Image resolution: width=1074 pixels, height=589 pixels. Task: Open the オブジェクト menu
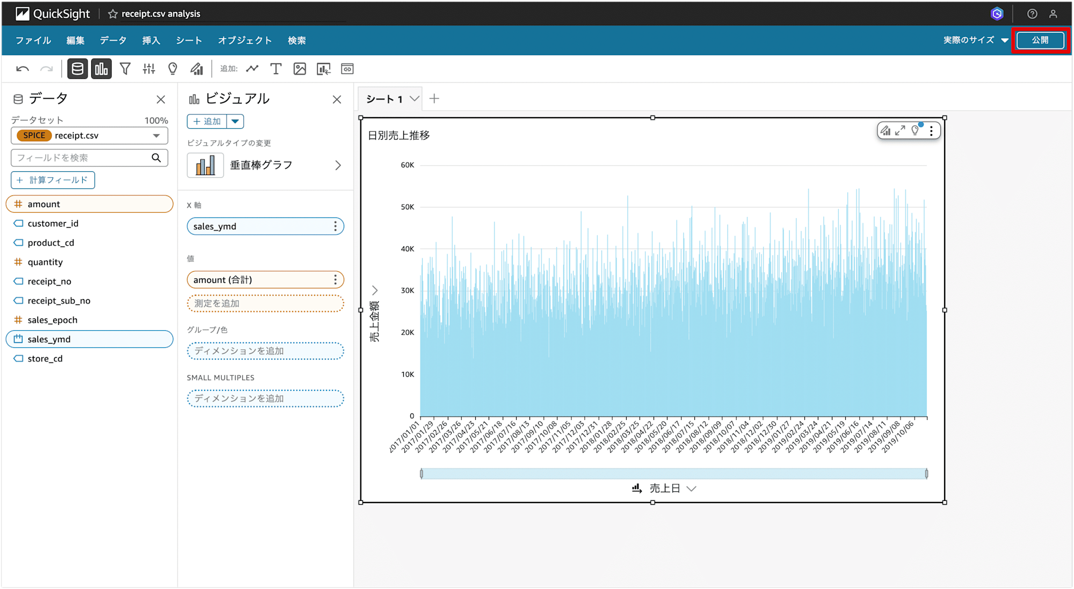(245, 40)
